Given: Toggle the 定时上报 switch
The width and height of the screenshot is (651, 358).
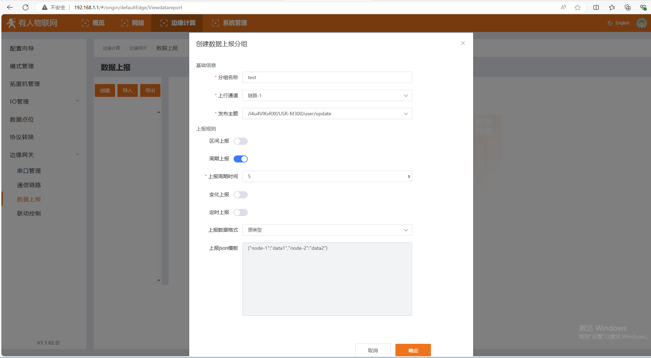Looking at the screenshot, I should click(240, 213).
